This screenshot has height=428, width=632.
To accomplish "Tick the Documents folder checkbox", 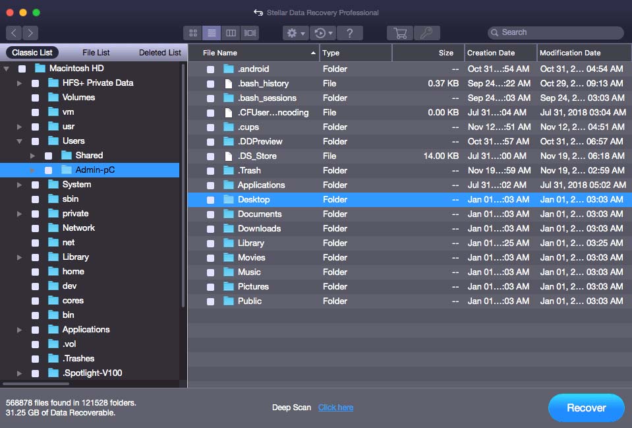I will 210,214.
